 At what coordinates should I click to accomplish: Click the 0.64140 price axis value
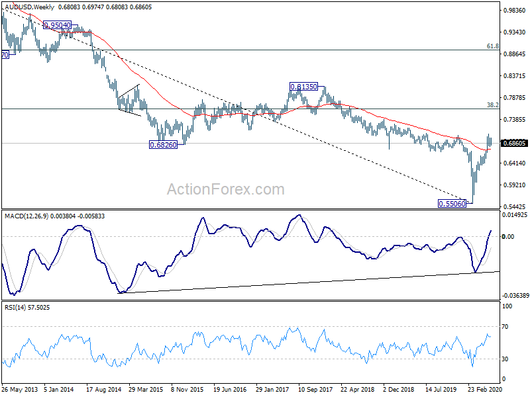(x=515, y=163)
